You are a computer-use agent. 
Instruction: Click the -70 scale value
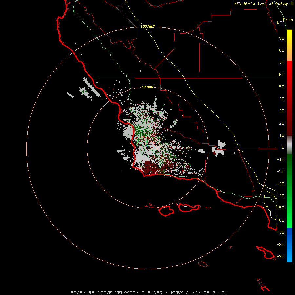coord(280,232)
